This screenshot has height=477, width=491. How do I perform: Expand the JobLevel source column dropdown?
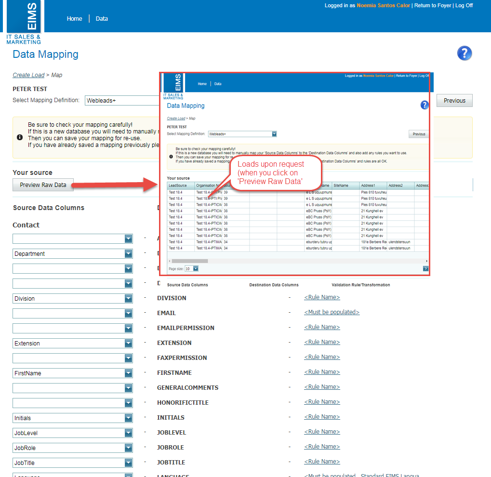click(x=128, y=433)
